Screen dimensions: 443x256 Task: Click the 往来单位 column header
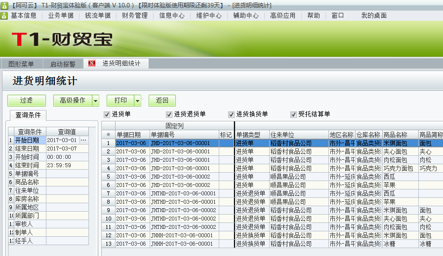click(299, 135)
